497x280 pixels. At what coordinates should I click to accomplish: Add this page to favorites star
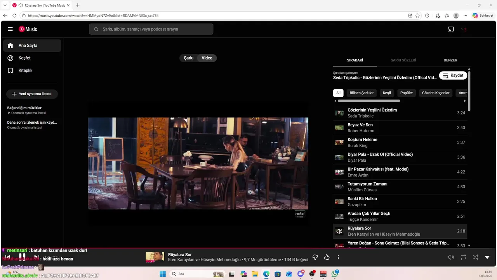pos(417,16)
